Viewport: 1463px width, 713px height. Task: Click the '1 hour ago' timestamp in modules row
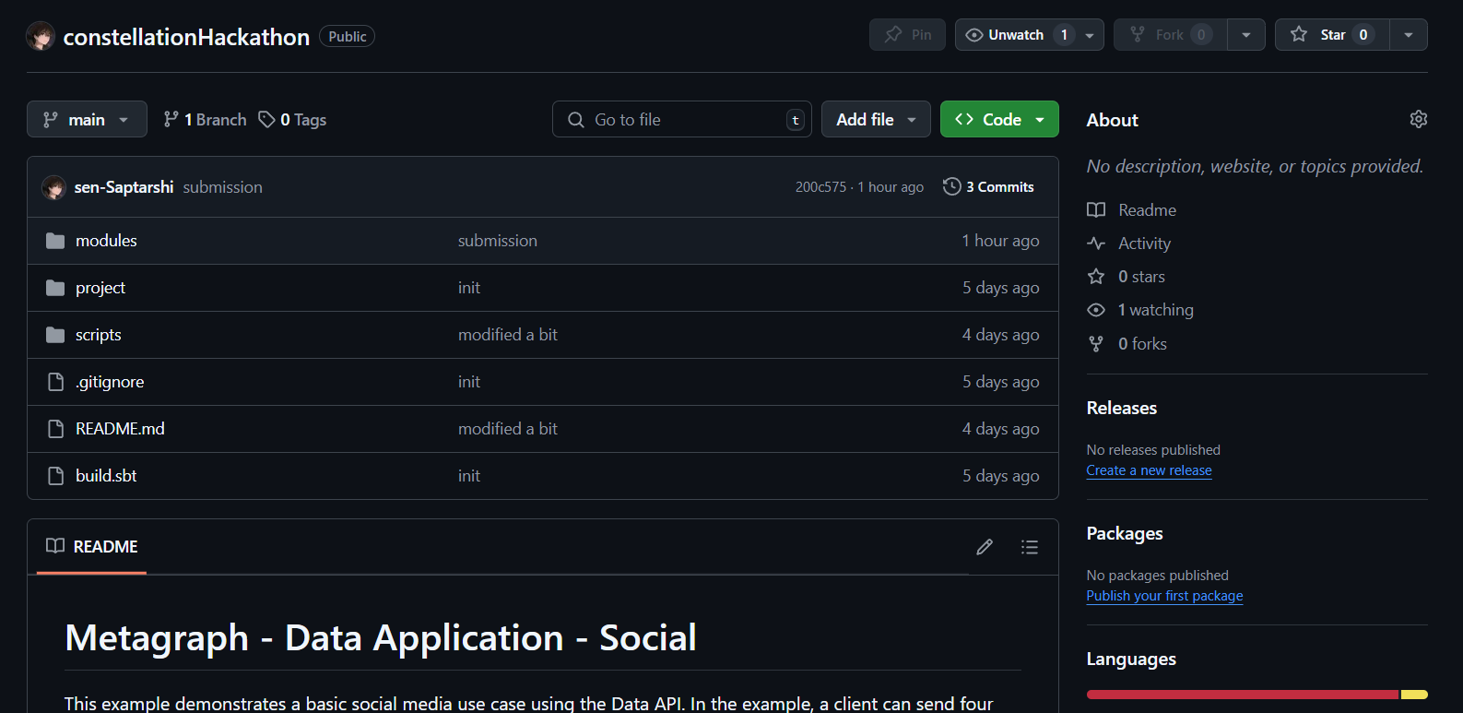click(x=1000, y=241)
